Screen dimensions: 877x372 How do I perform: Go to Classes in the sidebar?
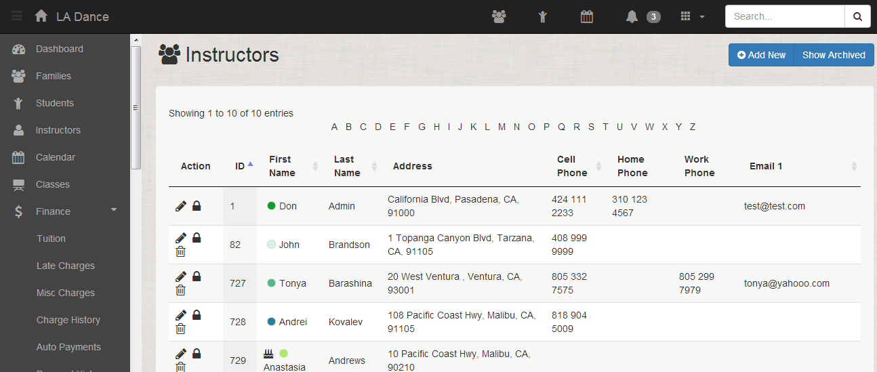[x=52, y=184]
